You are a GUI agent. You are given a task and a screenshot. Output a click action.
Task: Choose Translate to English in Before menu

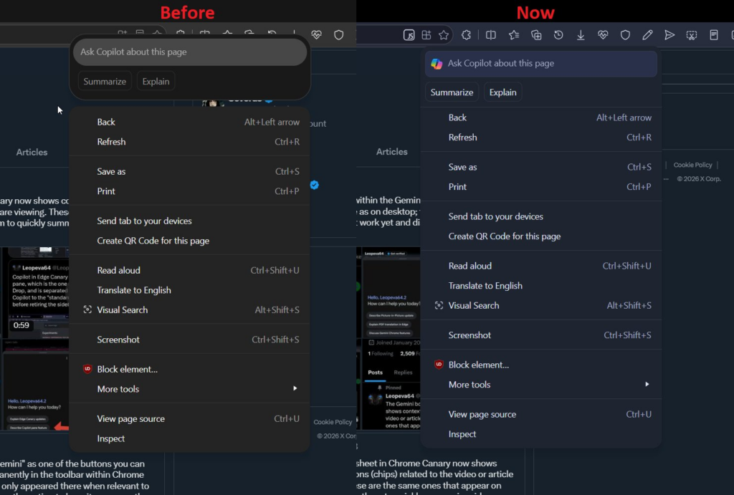click(x=190, y=290)
